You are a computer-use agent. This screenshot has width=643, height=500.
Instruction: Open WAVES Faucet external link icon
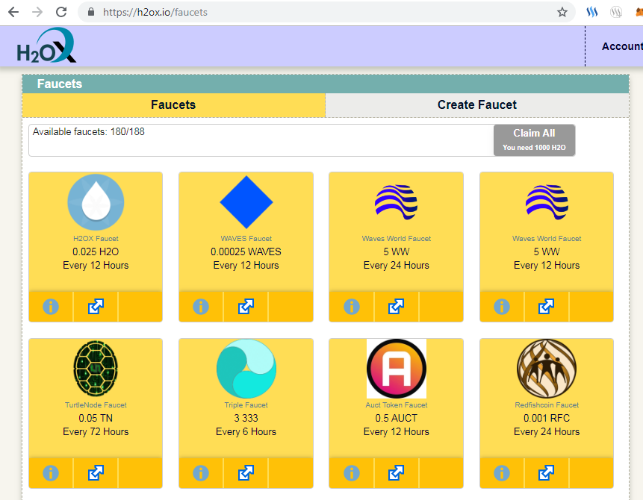click(246, 306)
